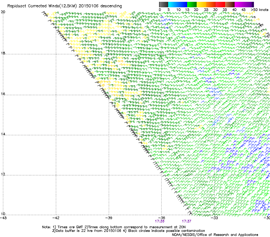Screen dimensions: 270x237
Task: Click the legend tick label '10'
Action: pos(178,10)
